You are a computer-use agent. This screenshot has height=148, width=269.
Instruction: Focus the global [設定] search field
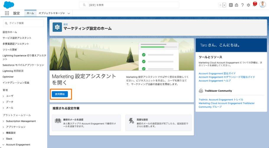point(129,5)
